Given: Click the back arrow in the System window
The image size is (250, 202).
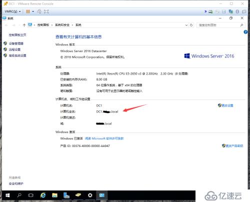Looking at the screenshot, I should pyautogui.click(x=6, y=25).
